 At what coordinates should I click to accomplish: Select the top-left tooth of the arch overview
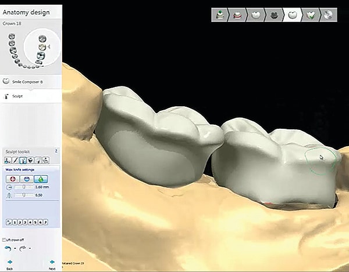click(12, 36)
